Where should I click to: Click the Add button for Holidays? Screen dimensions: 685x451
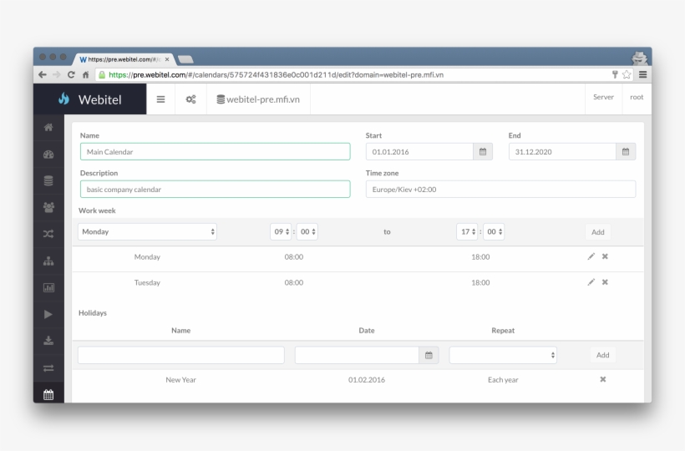point(603,356)
